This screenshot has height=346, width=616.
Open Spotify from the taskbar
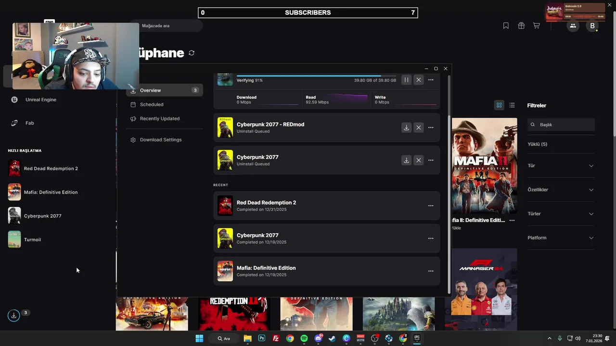(x=304, y=338)
